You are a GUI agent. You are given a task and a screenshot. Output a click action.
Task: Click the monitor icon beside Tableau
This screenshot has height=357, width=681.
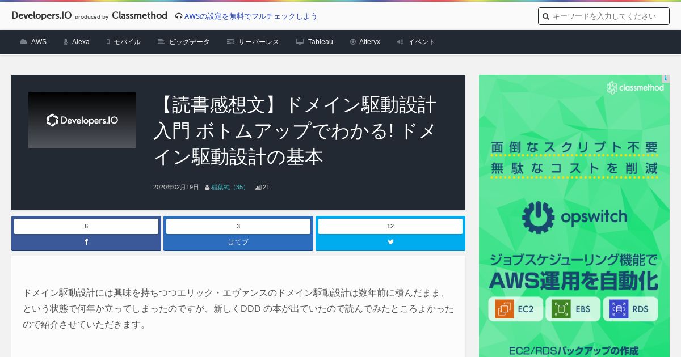tap(300, 42)
